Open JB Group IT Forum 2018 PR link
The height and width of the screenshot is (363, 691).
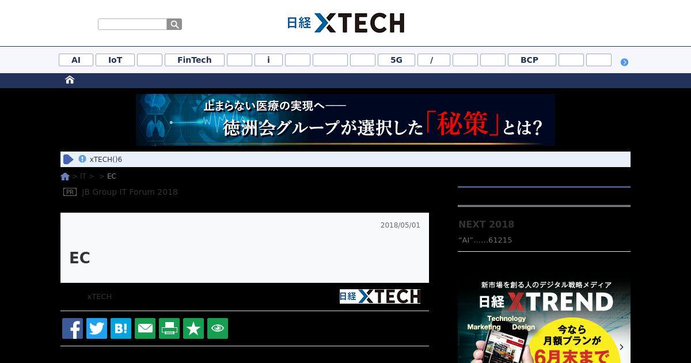pyautogui.click(x=130, y=192)
